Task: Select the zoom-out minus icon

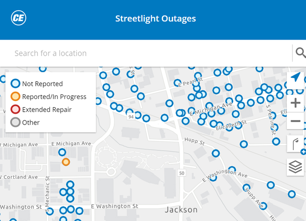Action: tap(295, 121)
